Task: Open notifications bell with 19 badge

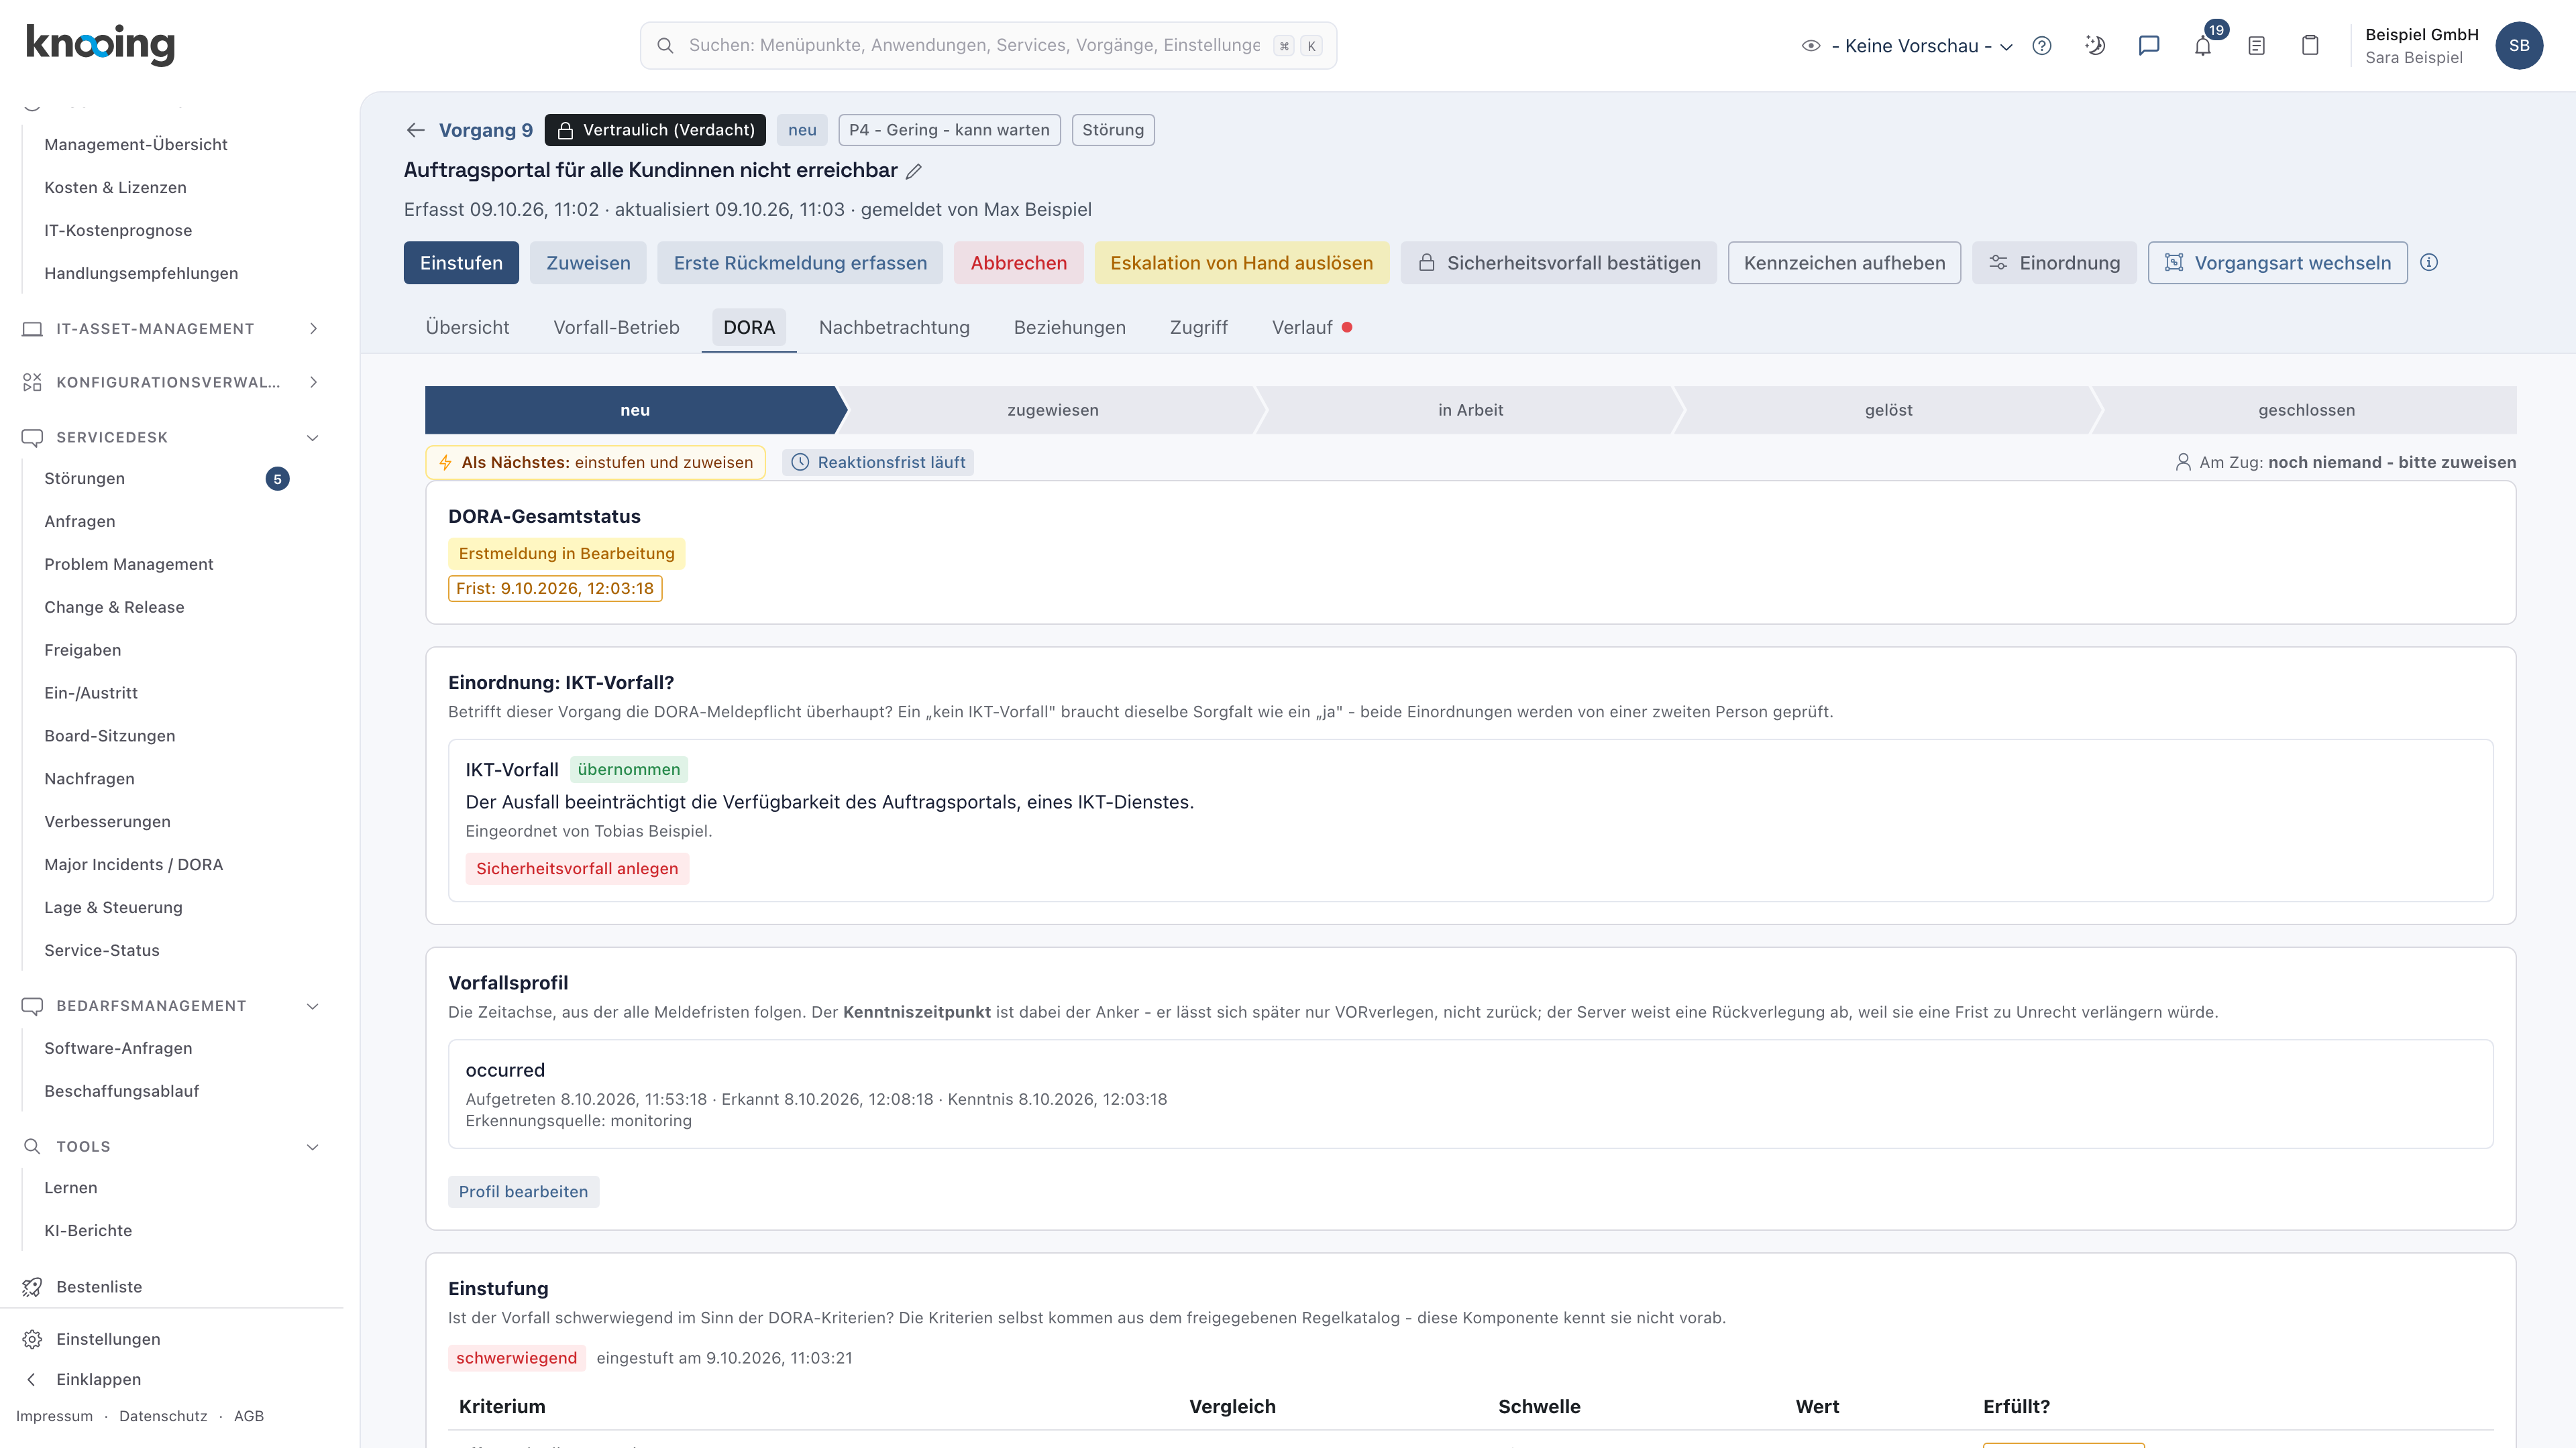Action: point(2203,45)
